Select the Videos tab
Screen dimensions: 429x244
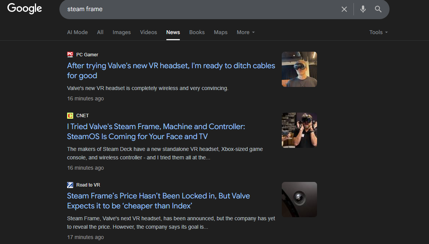[148, 32]
